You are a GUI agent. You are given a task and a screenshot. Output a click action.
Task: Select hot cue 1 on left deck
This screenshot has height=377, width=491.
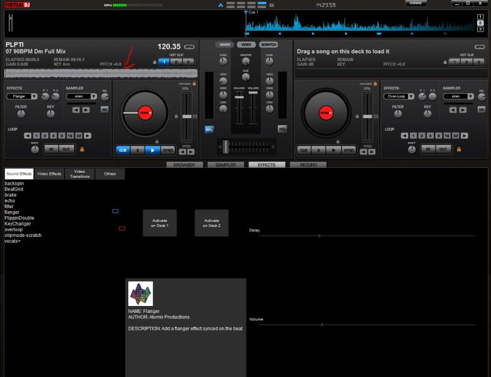163,62
